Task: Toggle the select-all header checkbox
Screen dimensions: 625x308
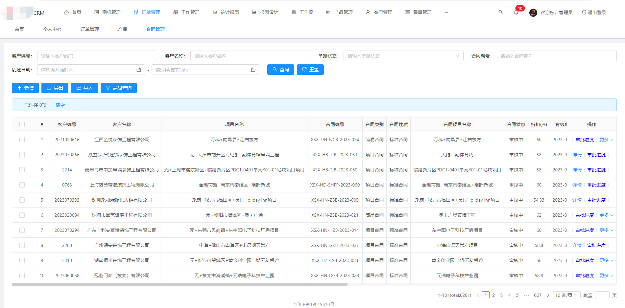Action: pos(22,124)
